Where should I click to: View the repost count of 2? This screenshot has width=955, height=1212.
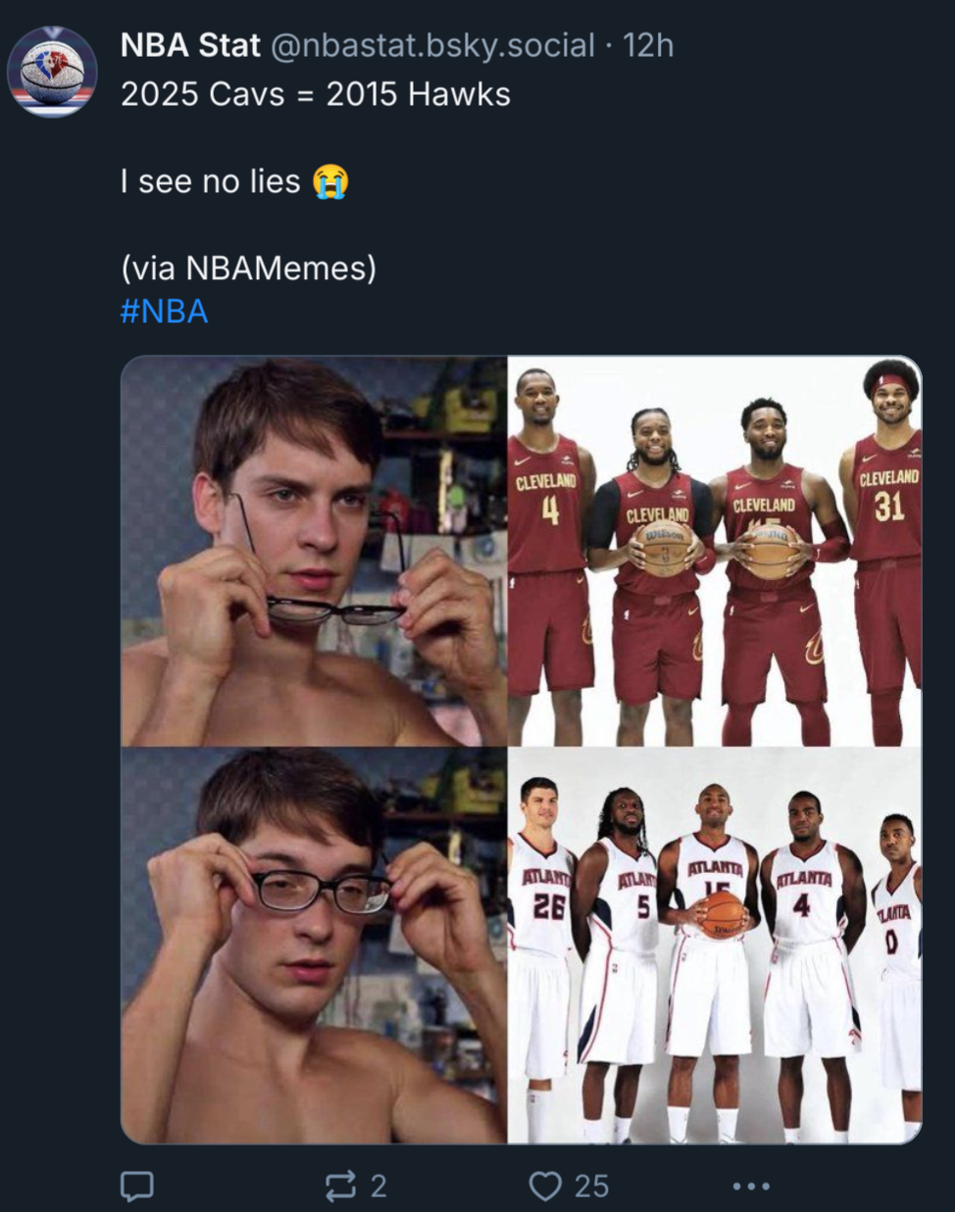pyautogui.click(x=378, y=1187)
